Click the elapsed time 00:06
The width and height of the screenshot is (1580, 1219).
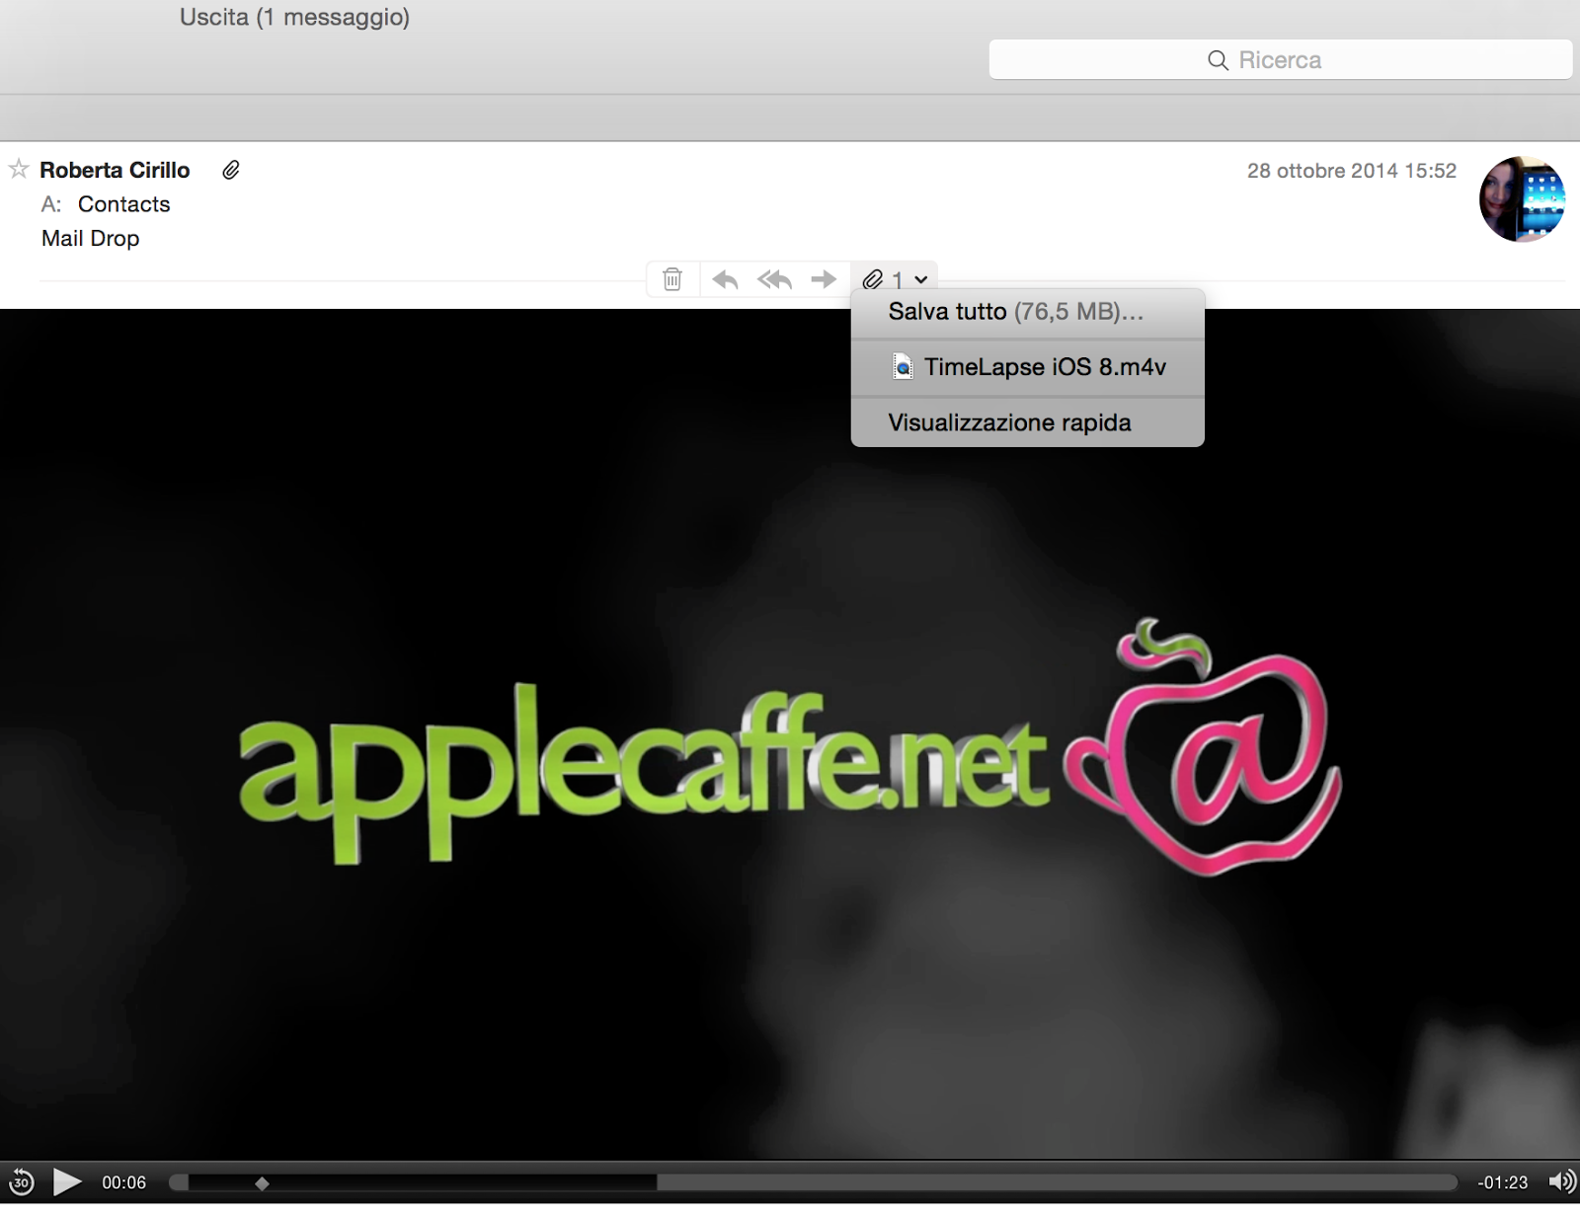[x=124, y=1182]
